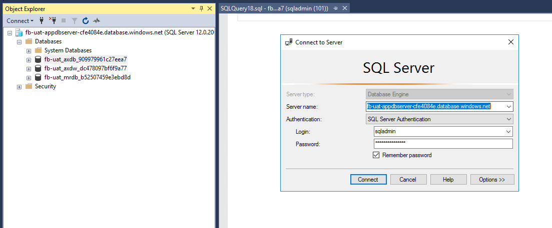
Task: Click the fb-uat_axdb database cylinder icon
Action: [39, 59]
